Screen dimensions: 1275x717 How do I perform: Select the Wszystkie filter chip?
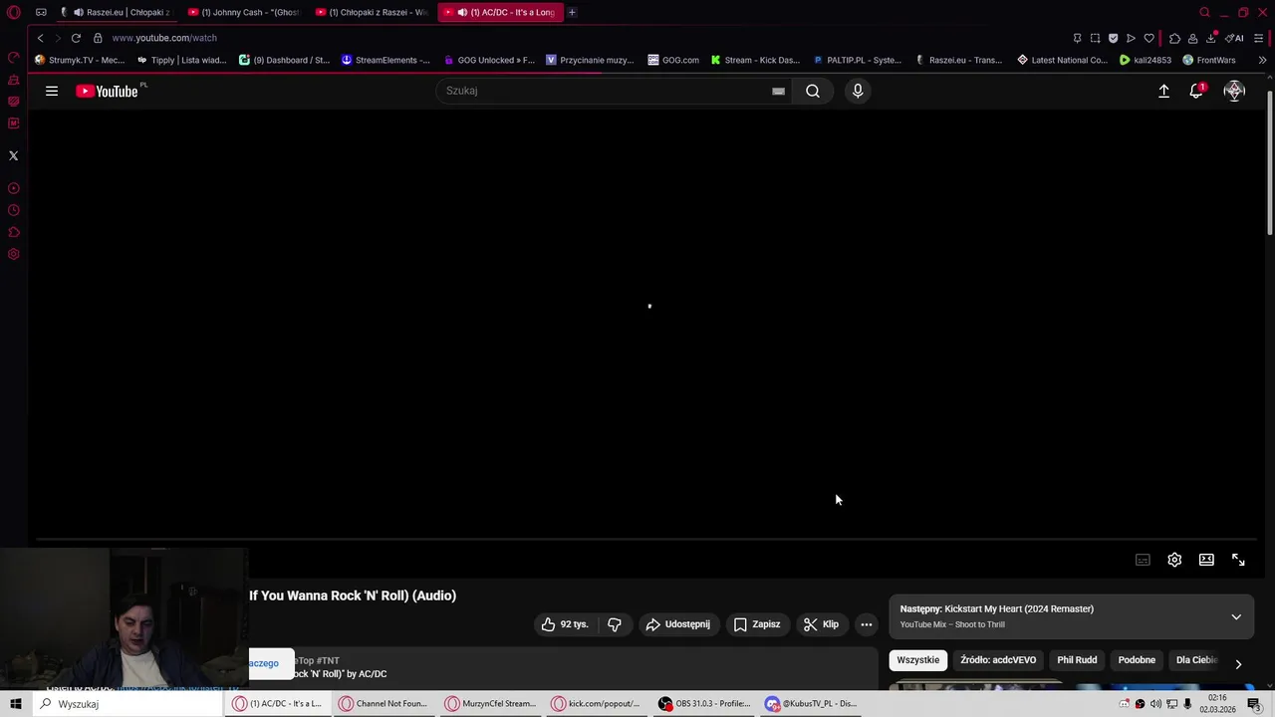(917, 660)
